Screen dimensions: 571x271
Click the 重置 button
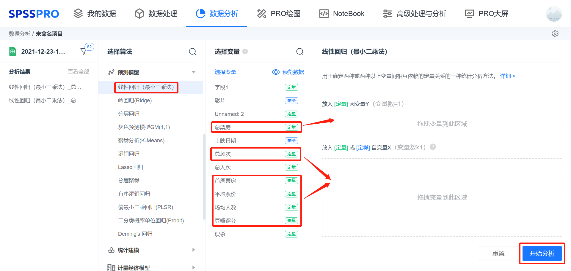pyautogui.click(x=498, y=254)
